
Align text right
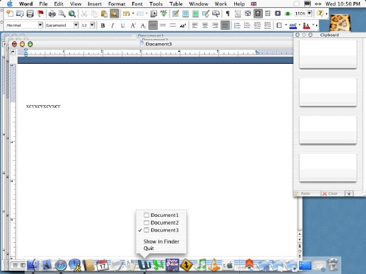point(215,25)
